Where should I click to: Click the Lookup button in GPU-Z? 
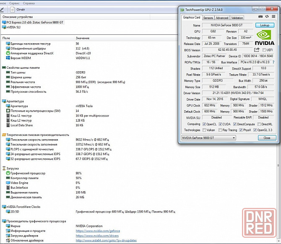click(x=265, y=25)
